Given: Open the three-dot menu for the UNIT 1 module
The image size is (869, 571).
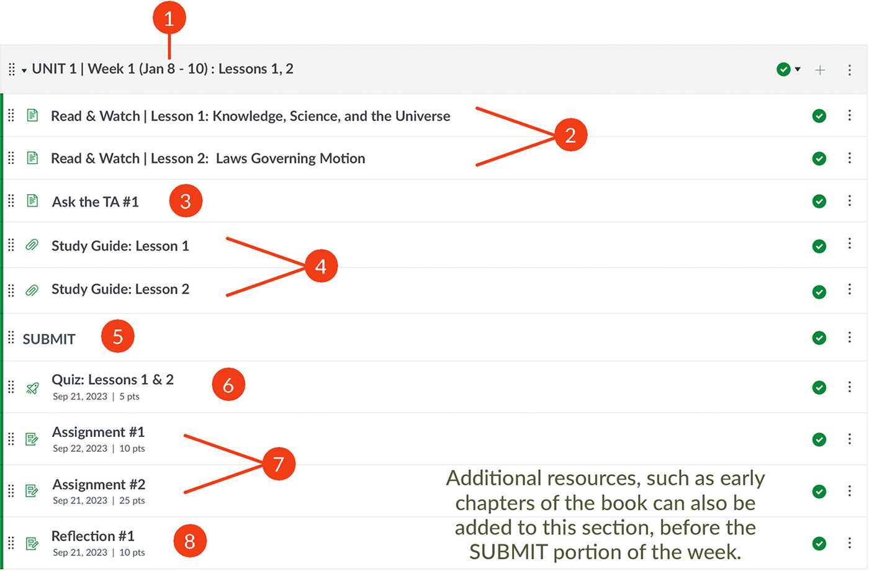Looking at the screenshot, I should tap(850, 70).
